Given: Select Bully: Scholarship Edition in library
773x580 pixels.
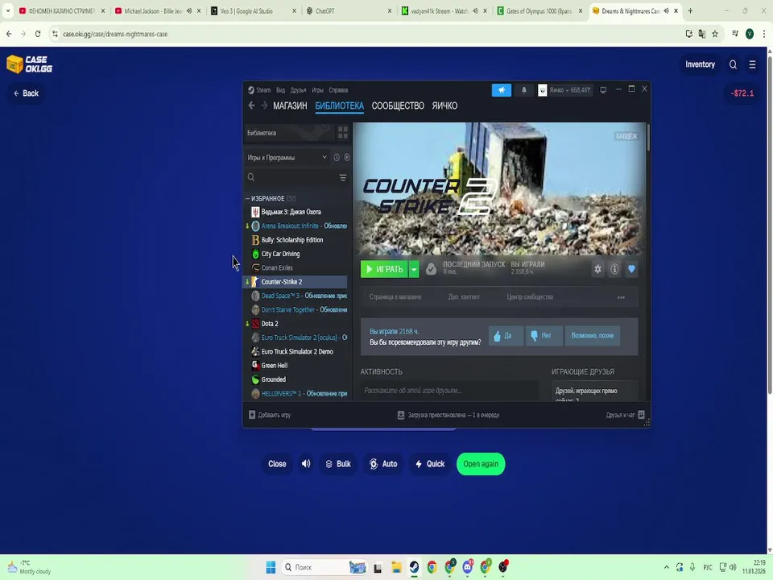Looking at the screenshot, I should (x=296, y=240).
